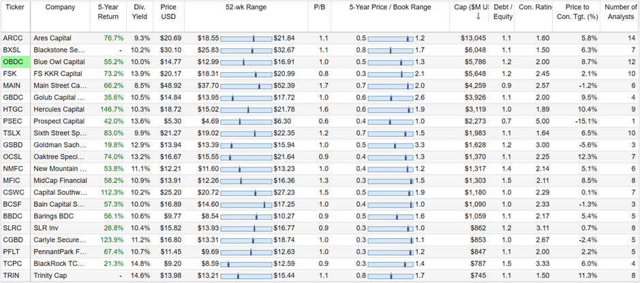
Task: Click the 19.8% return for GSBD
Action: tap(113, 145)
